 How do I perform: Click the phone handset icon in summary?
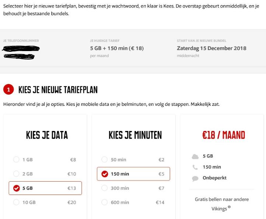pos(195,167)
